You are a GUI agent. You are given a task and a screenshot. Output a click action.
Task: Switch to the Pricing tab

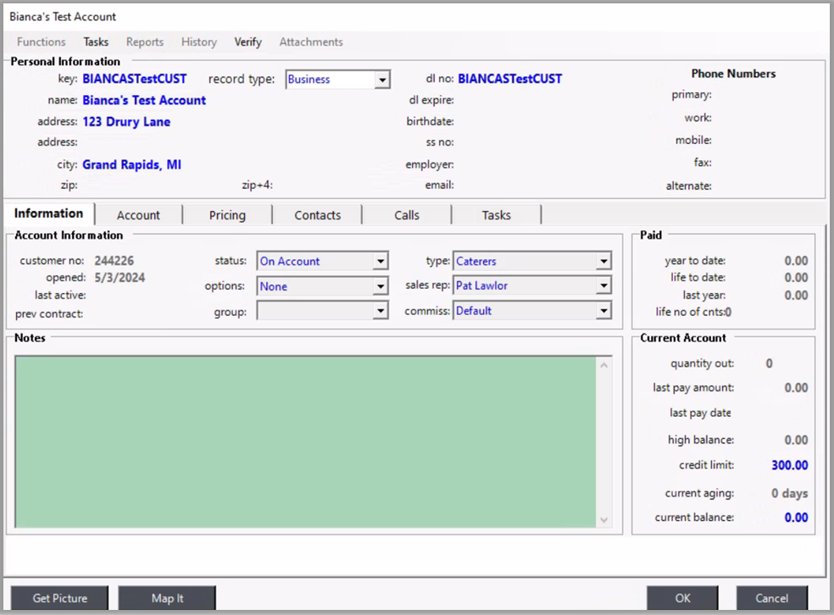227,215
